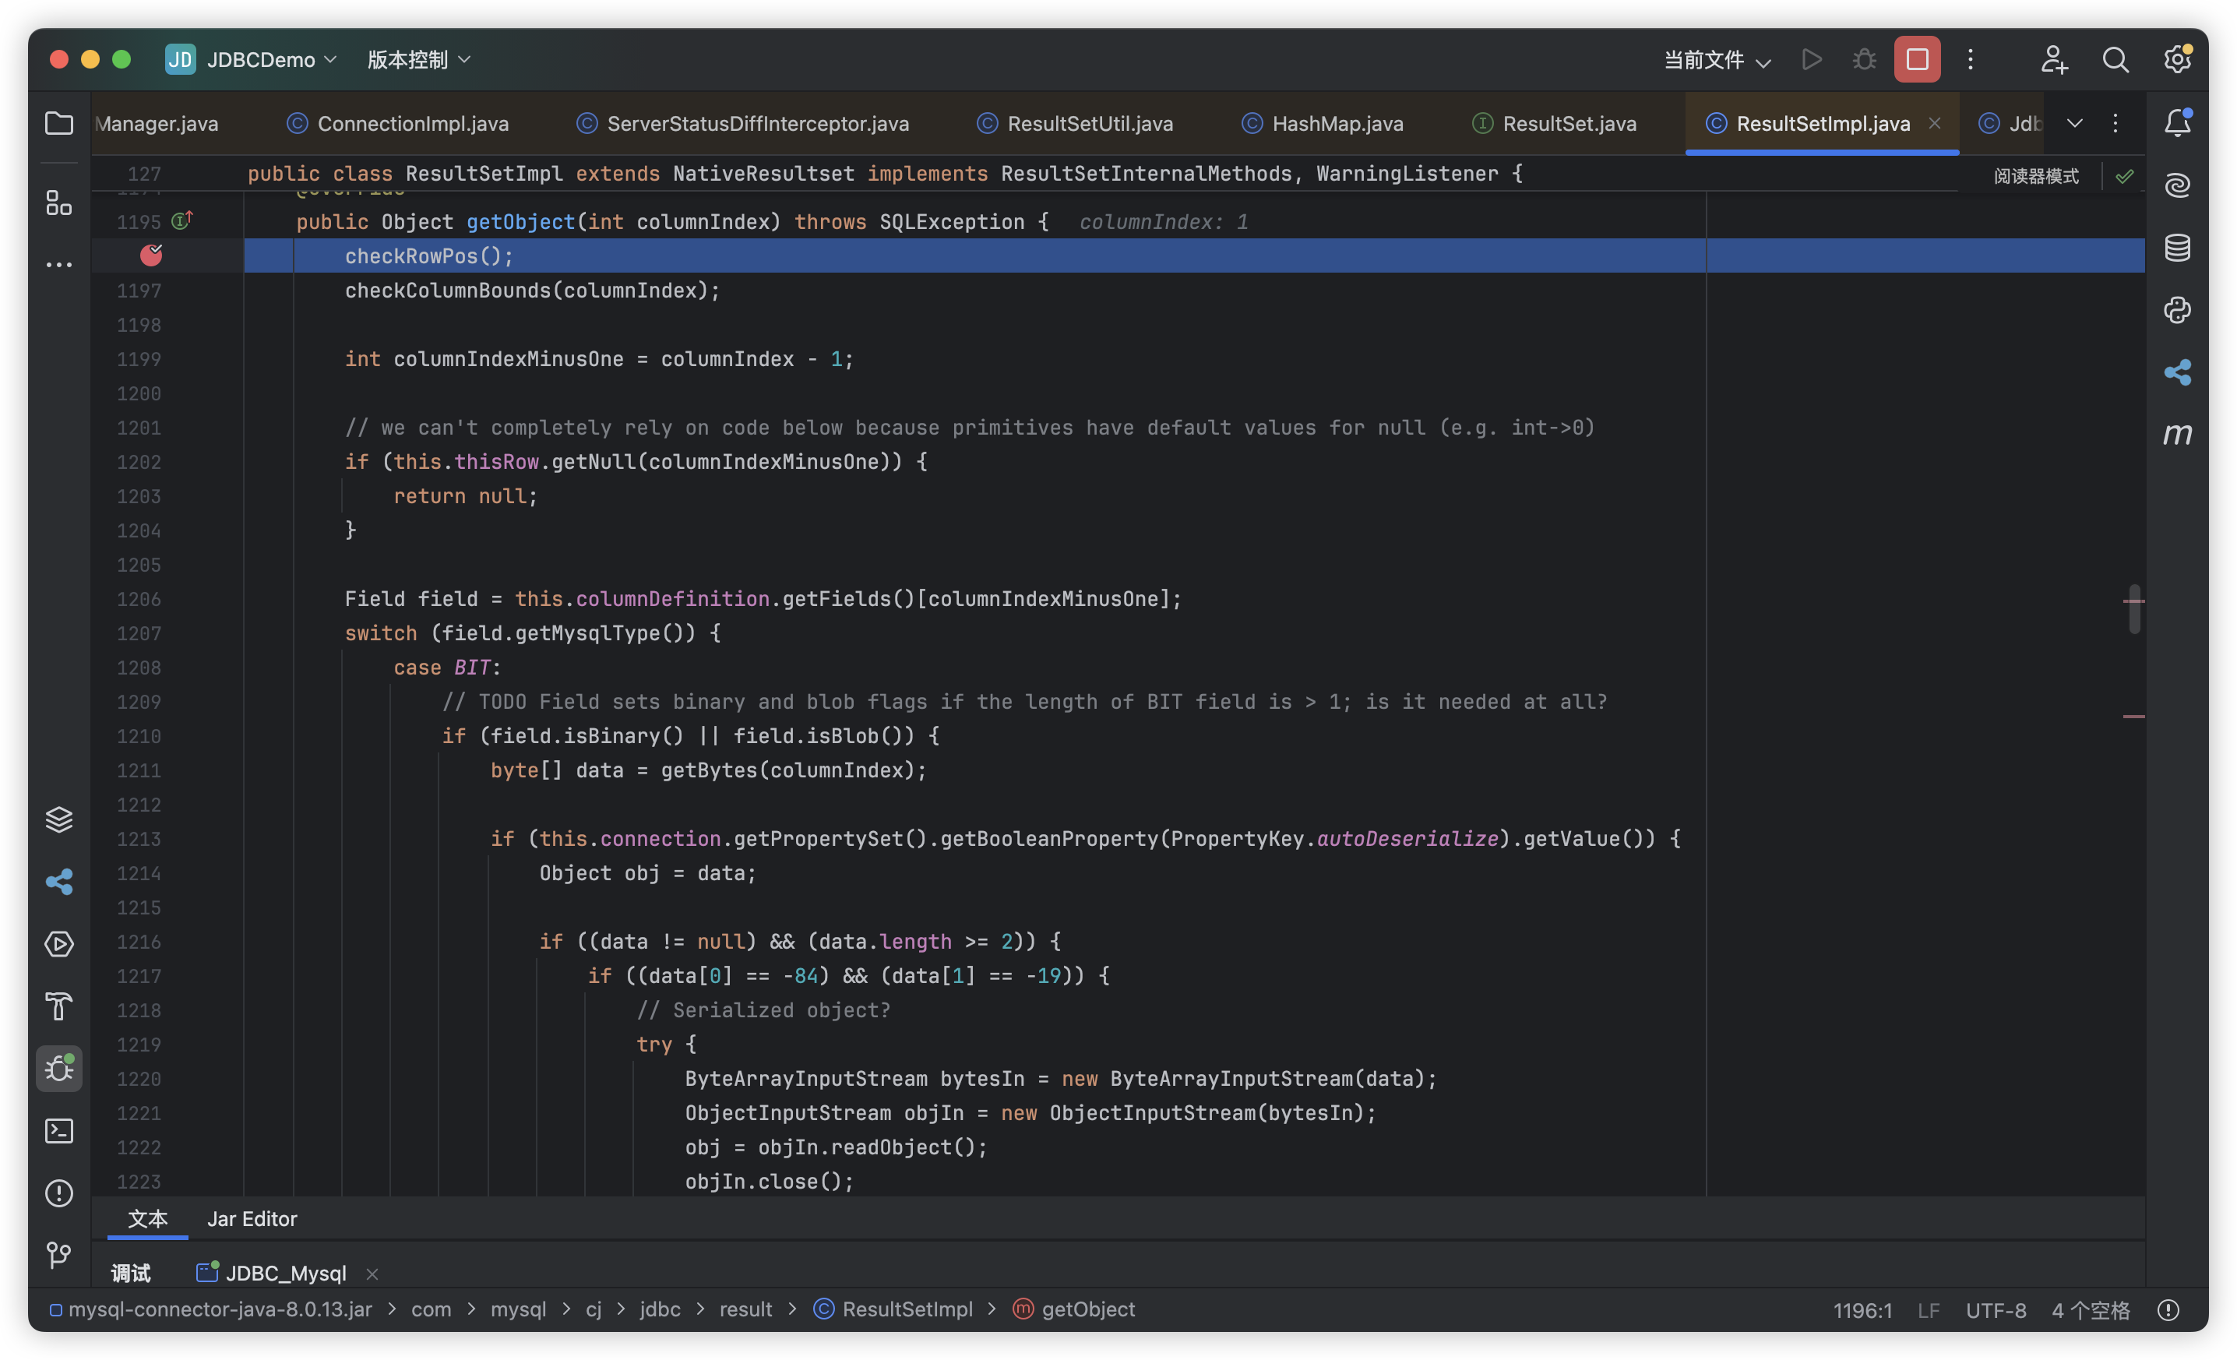Screen dimensions: 2237x1360
Task: Open the Database tool window
Action: (x=2177, y=248)
